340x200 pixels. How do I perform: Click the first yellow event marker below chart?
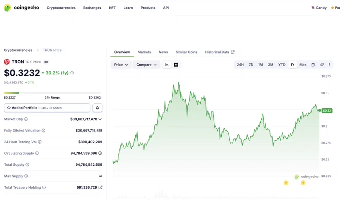(x=286, y=183)
